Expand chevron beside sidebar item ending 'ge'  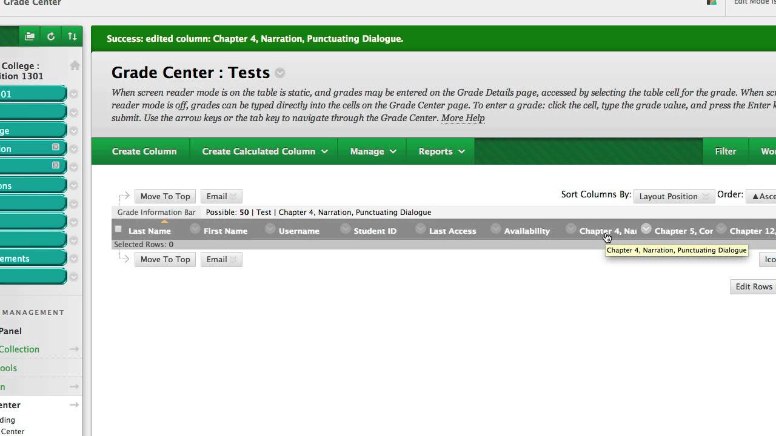tap(73, 131)
